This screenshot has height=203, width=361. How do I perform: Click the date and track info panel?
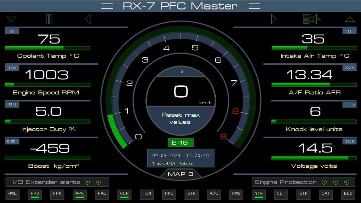[x=181, y=158]
